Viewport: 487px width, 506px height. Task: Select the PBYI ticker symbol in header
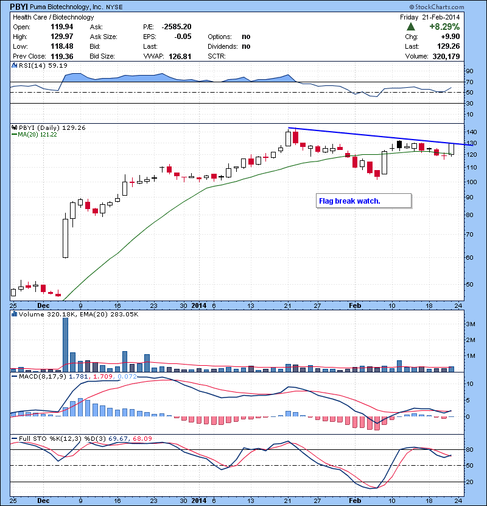[19, 7]
